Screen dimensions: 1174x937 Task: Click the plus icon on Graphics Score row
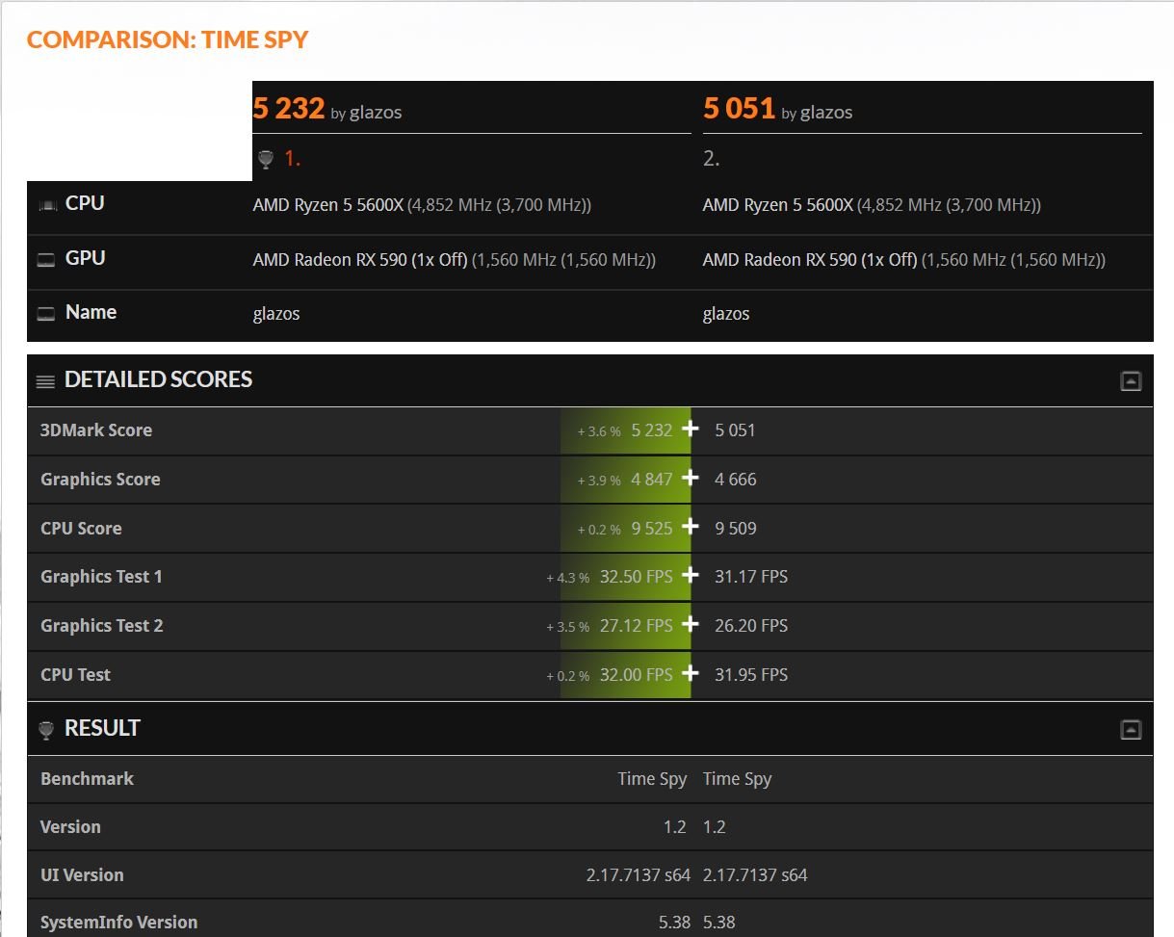[690, 478]
